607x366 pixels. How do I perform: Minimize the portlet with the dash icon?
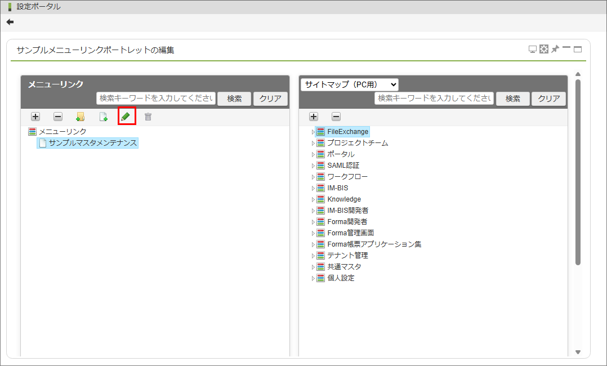[566, 48]
